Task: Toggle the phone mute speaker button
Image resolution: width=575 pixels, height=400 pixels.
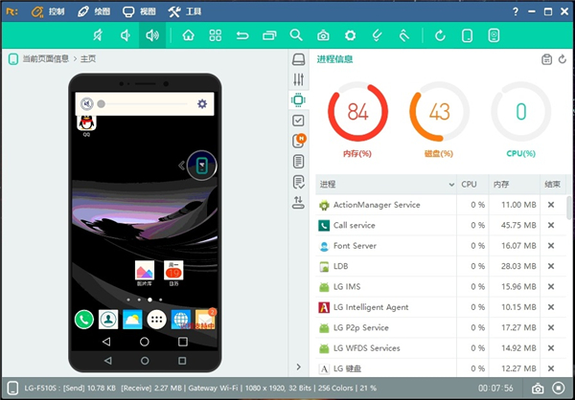Action: point(87,104)
